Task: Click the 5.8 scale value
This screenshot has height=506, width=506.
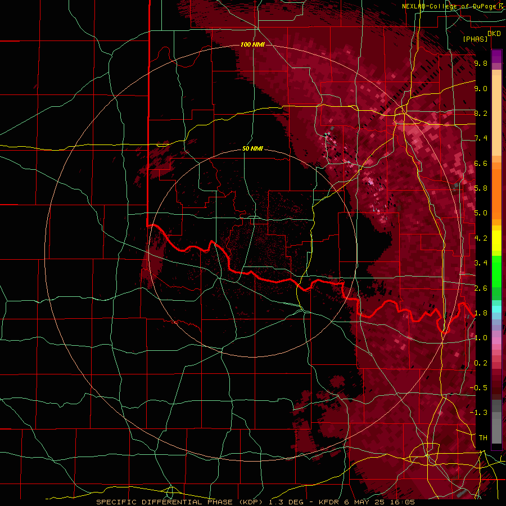Action: [x=481, y=188]
